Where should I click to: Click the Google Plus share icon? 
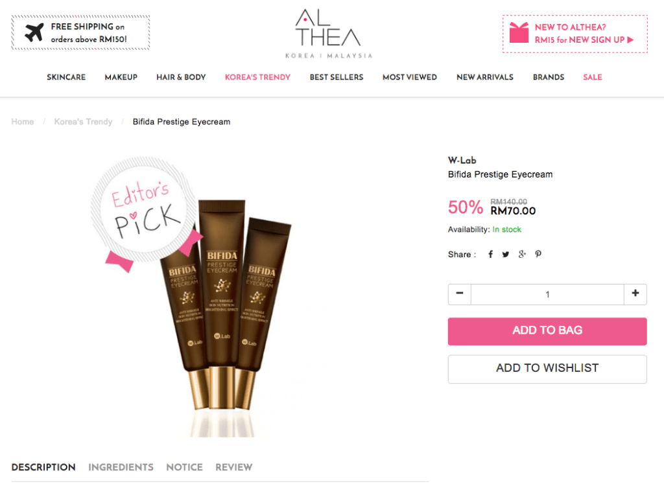coord(522,254)
